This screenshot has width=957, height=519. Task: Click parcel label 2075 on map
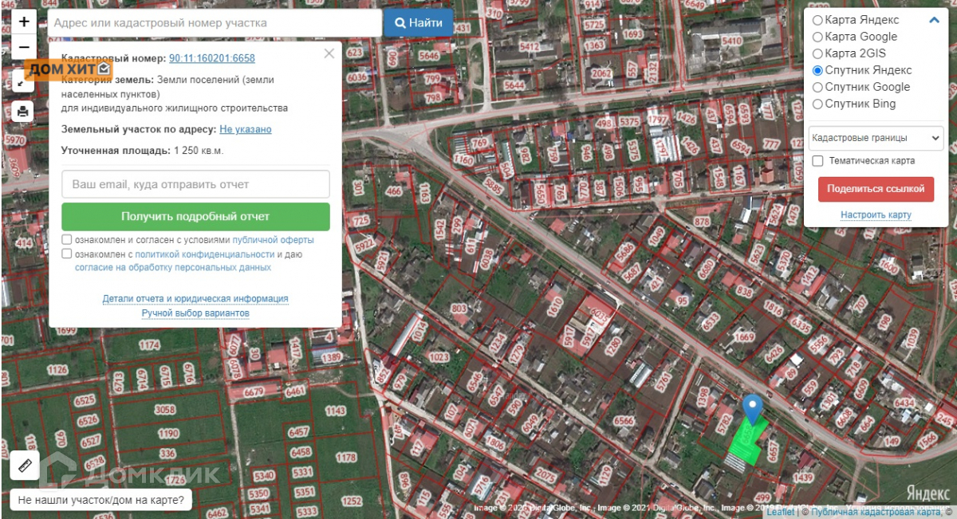[545, 474]
